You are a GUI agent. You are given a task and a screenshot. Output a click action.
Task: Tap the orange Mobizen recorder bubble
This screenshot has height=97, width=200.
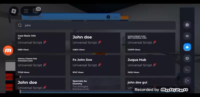pos(8,50)
